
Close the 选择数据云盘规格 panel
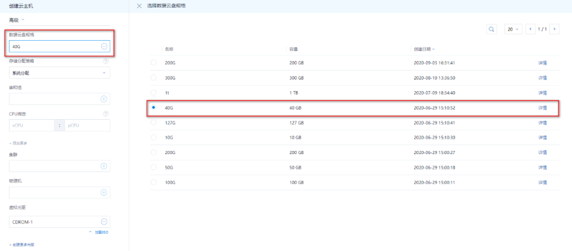[139, 6]
